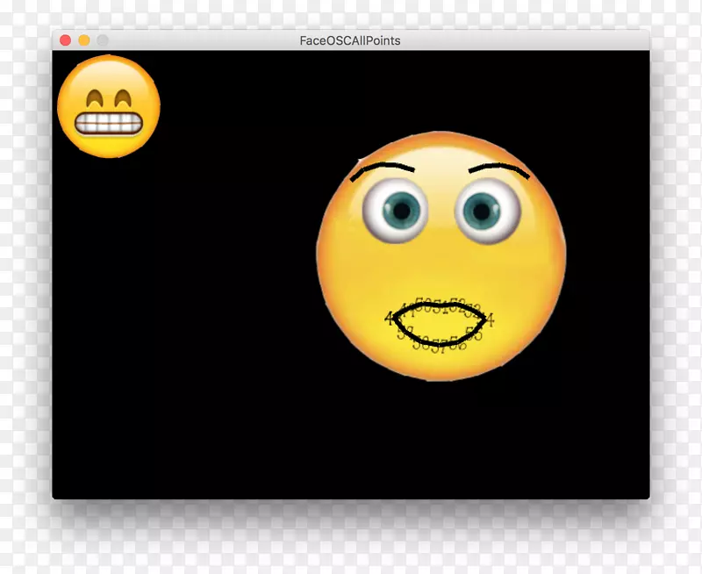Click the grayed-out zoom button in title bar
The width and height of the screenshot is (702, 574).
[x=103, y=40]
